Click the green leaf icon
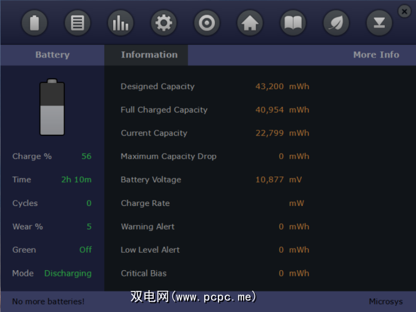This screenshot has width=416, height=312. [x=336, y=24]
